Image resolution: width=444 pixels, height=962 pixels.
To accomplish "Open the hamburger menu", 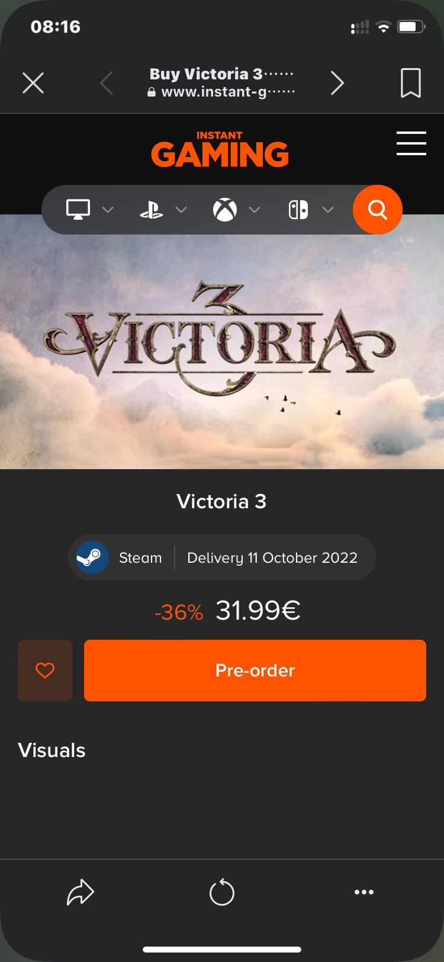I will pos(411,143).
